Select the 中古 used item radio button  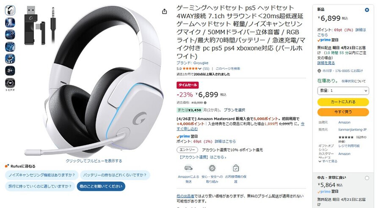(x=367, y=178)
